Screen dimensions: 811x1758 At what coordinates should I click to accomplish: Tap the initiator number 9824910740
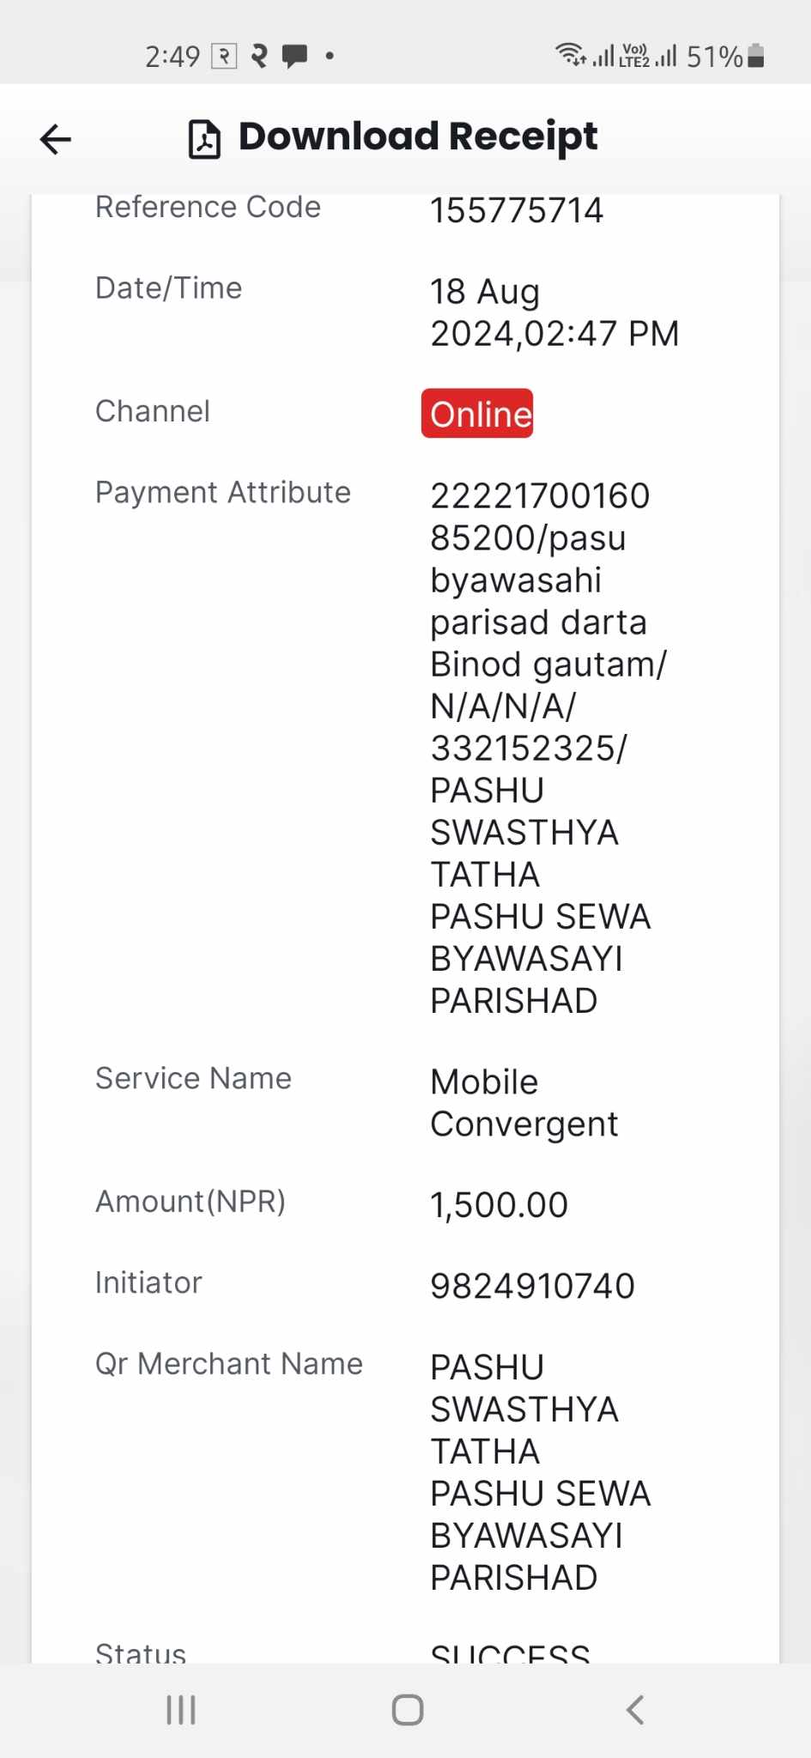click(533, 1286)
